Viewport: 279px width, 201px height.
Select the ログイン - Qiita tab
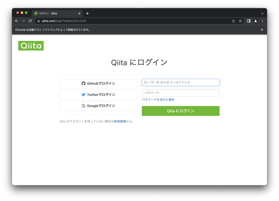[x=57, y=13]
